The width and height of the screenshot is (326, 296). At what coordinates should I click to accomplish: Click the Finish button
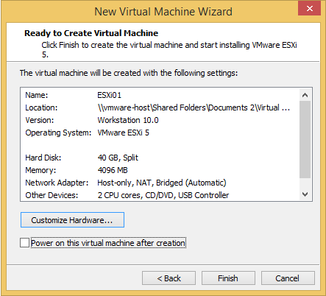click(228, 278)
